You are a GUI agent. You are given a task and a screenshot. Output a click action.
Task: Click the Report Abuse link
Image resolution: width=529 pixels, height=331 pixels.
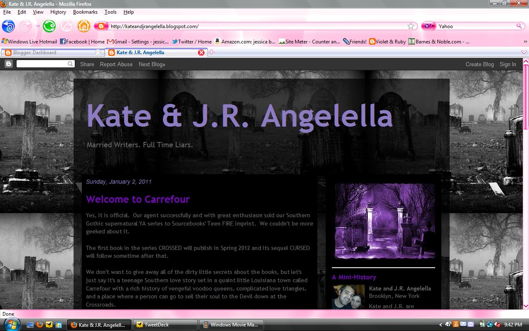click(x=116, y=64)
